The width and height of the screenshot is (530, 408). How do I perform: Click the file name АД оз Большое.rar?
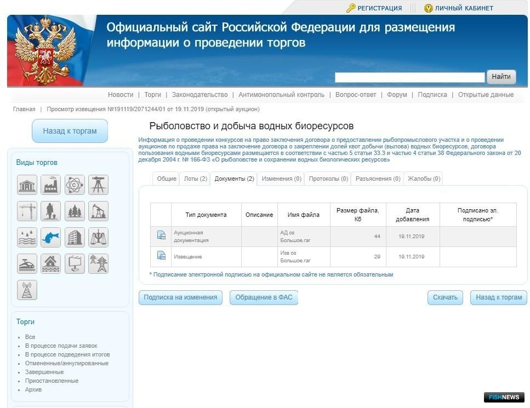point(295,237)
